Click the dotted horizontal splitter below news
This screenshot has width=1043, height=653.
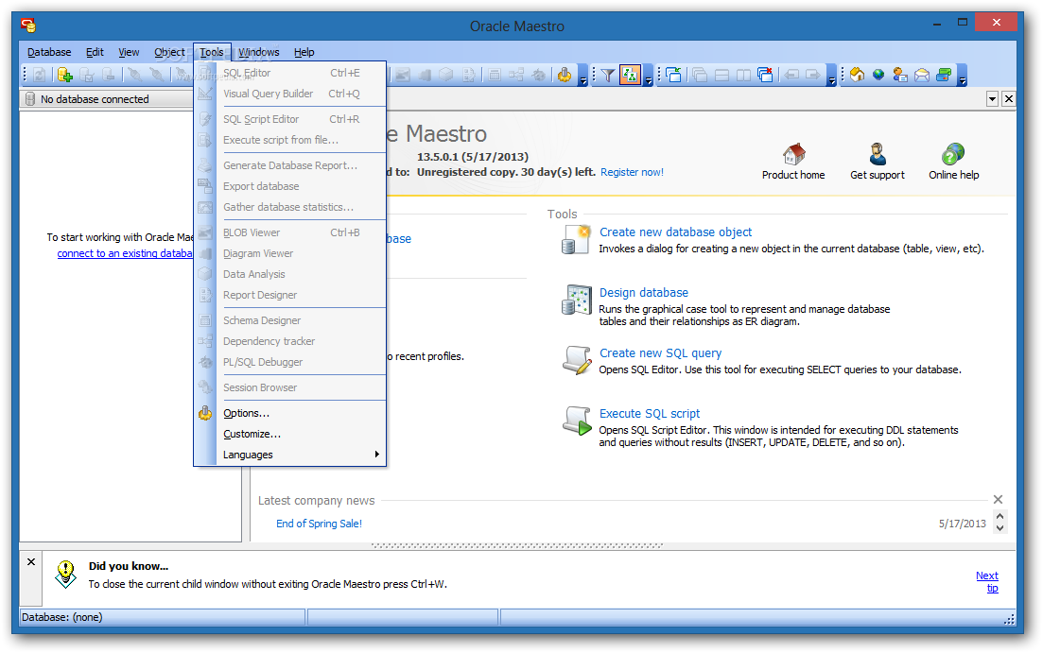[x=517, y=545]
